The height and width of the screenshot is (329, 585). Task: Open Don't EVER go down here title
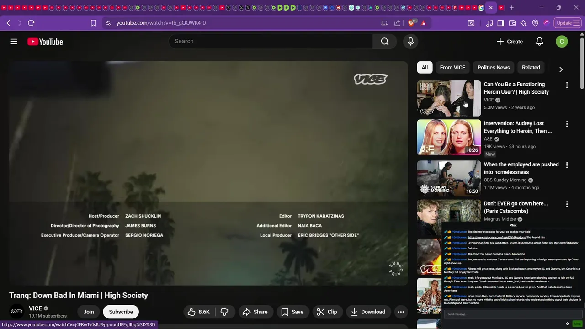516,207
